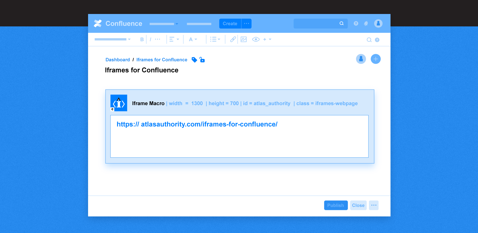The width and height of the screenshot is (478, 233).
Task: Insert a link using the chain icon
Action: [x=233, y=39]
